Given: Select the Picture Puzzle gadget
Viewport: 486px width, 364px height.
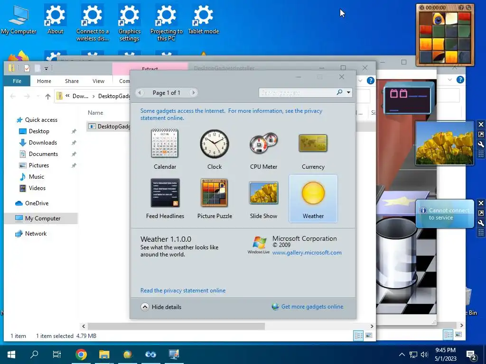Looking at the screenshot, I should pos(215,199).
